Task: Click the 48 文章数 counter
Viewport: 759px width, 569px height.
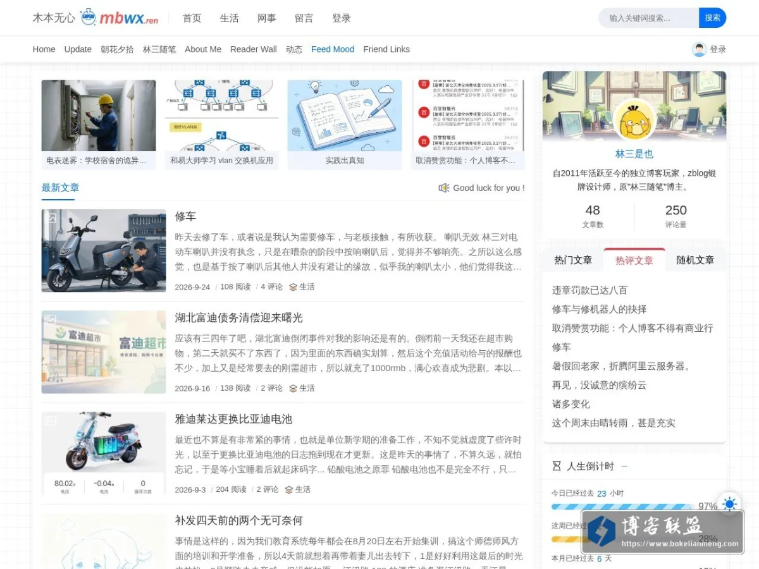Action: coord(593,216)
